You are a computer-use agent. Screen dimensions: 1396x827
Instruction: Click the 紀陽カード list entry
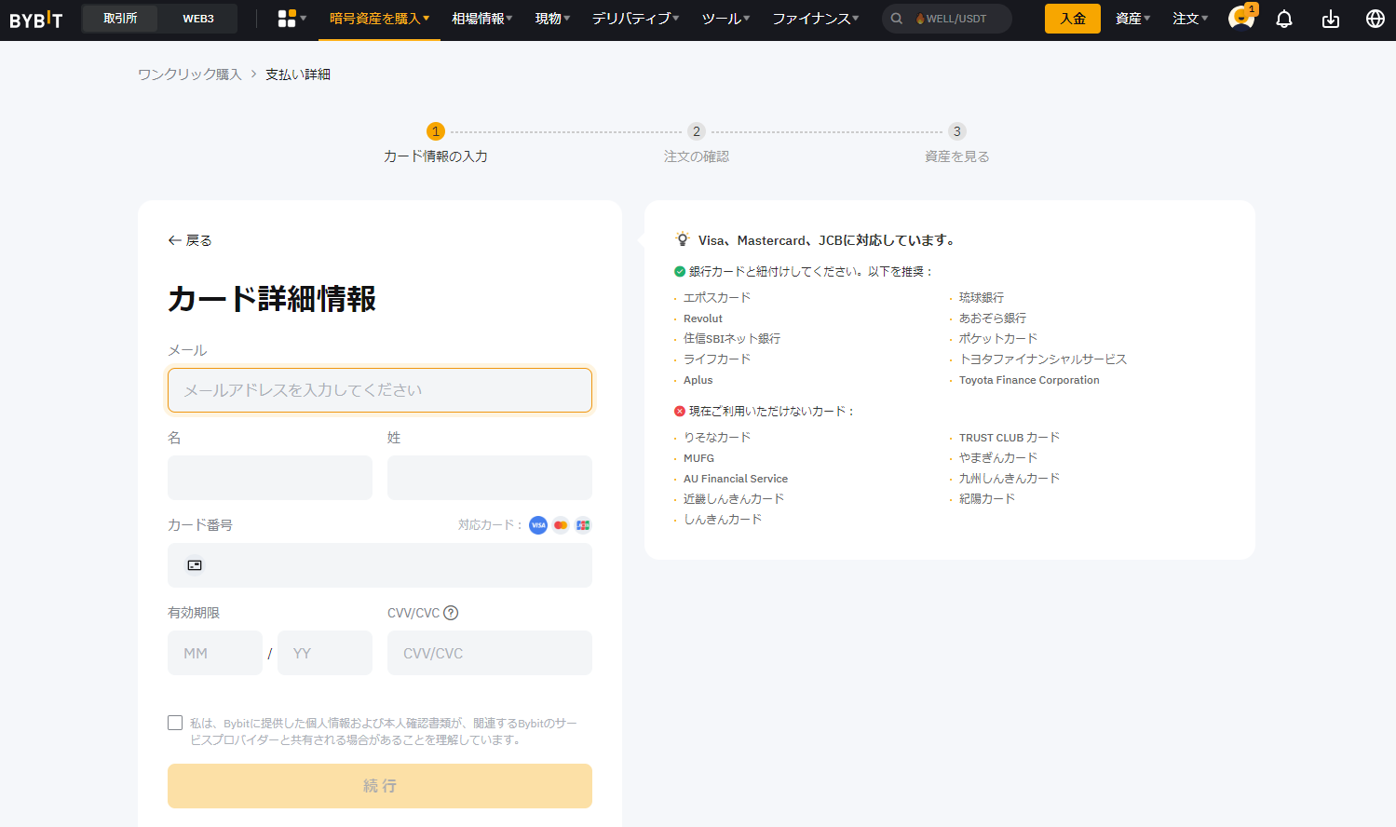point(987,499)
